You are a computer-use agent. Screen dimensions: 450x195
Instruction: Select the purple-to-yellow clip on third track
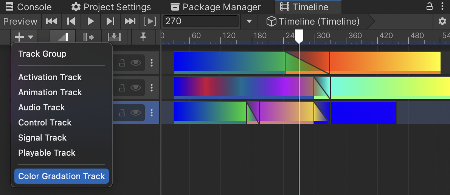[286, 113]
